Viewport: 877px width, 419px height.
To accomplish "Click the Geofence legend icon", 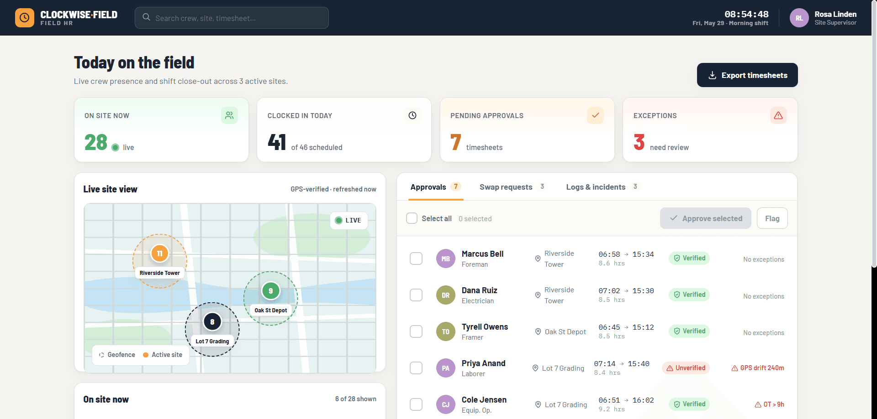I will point(101,355).
